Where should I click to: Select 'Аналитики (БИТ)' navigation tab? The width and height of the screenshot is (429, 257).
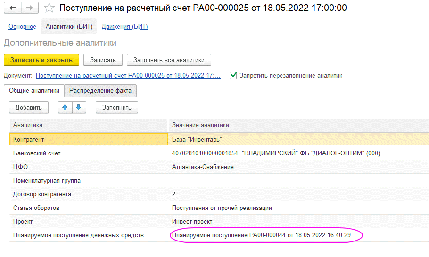tap(69, 27)
